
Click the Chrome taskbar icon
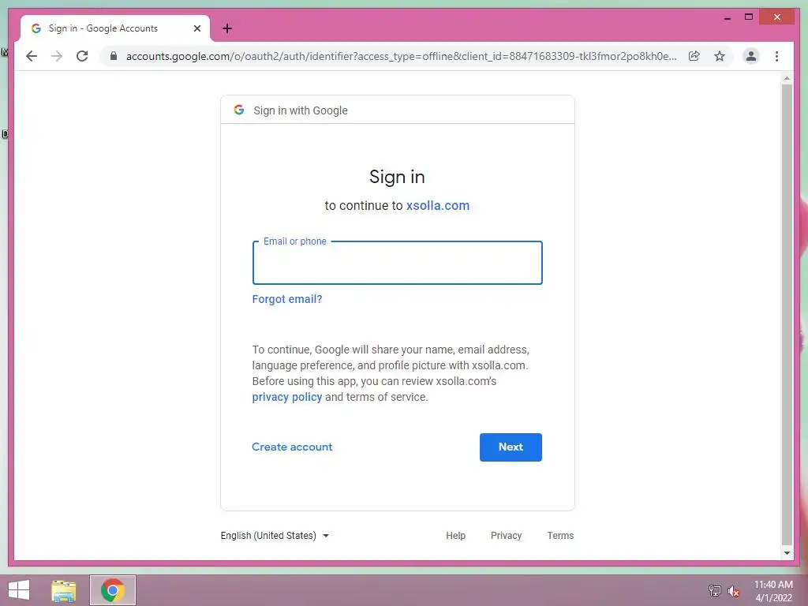coord(113,590)
